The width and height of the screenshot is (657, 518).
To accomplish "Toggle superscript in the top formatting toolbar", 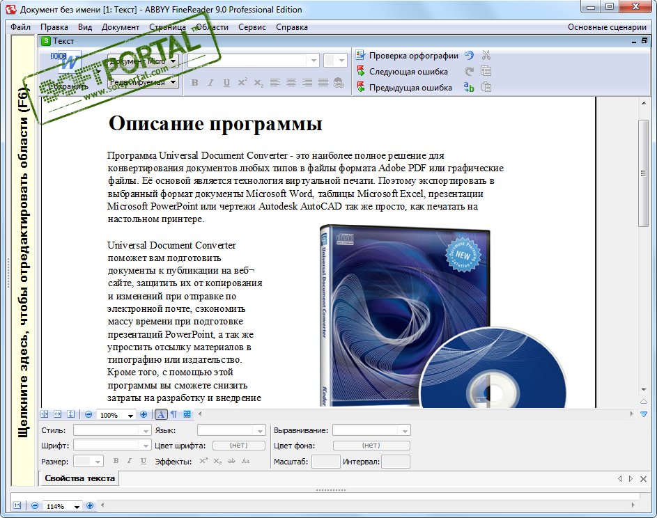I will pos(242,82).
